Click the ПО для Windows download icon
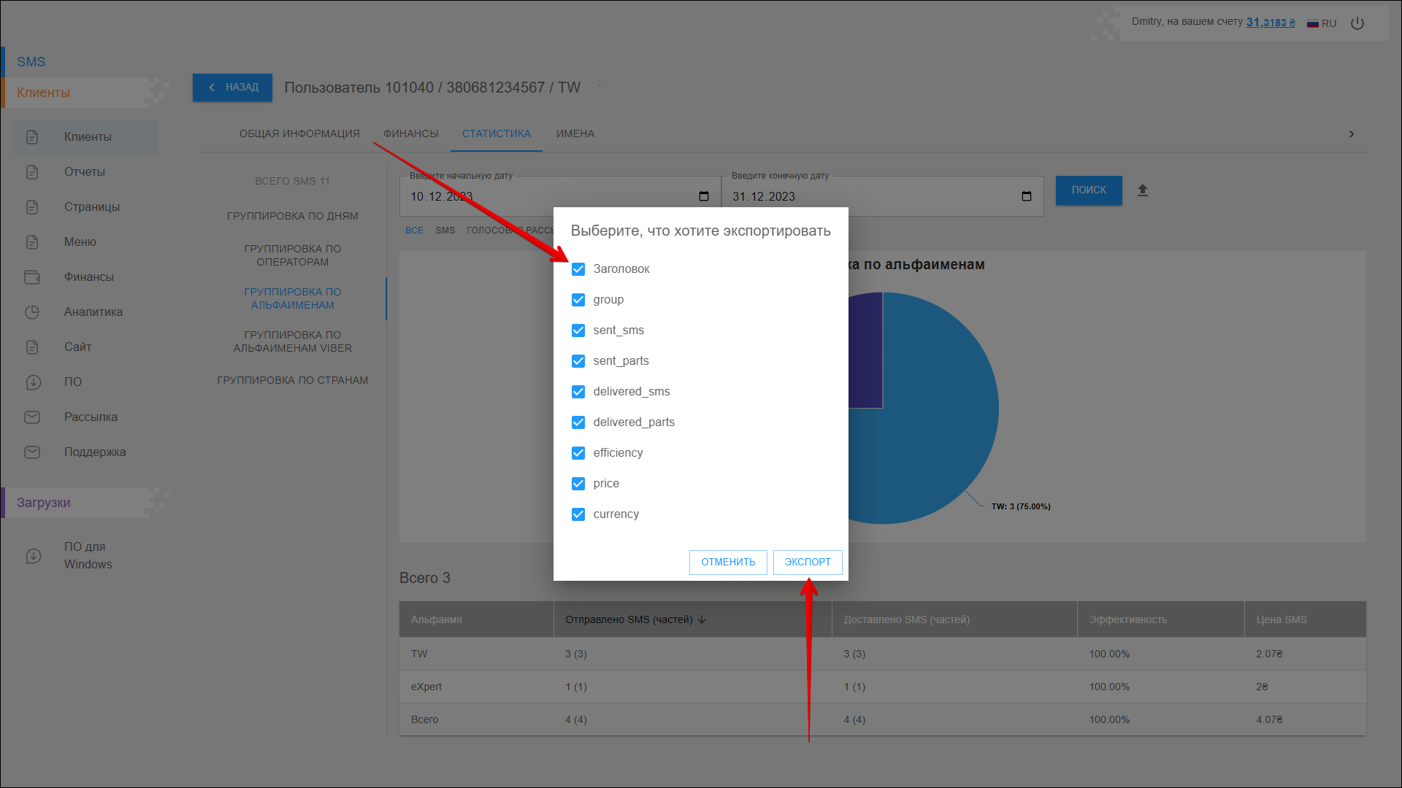Image resolution: width=1402 pixels, height=788 pixels. [x=34, y=556]
